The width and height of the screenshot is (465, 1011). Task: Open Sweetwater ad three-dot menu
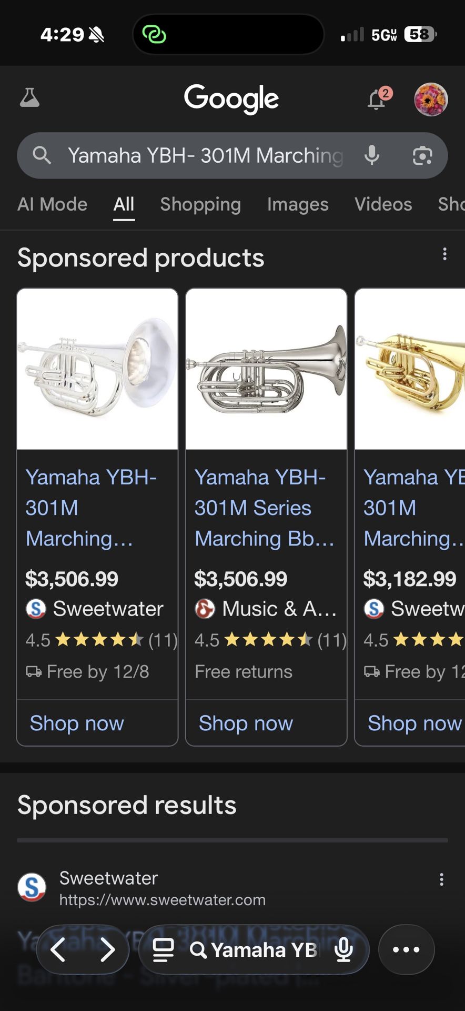(x=441, y=879)
